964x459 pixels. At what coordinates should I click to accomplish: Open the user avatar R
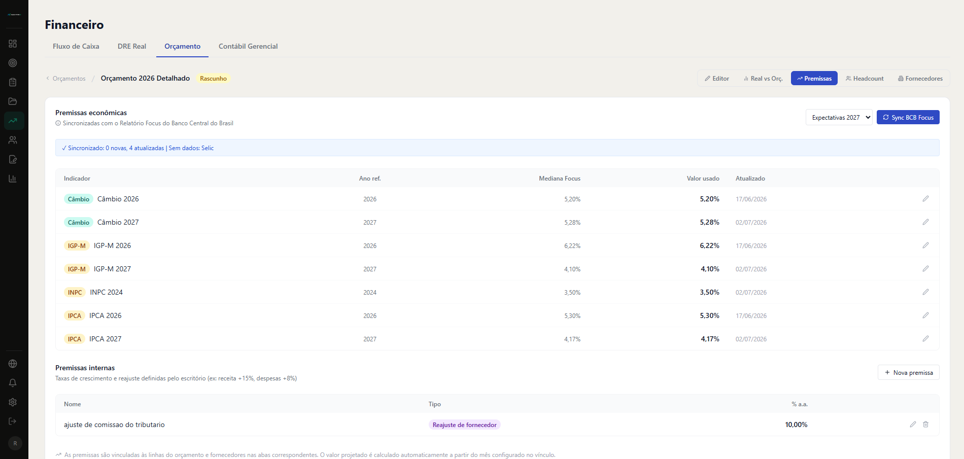click(x=15, y=443)
